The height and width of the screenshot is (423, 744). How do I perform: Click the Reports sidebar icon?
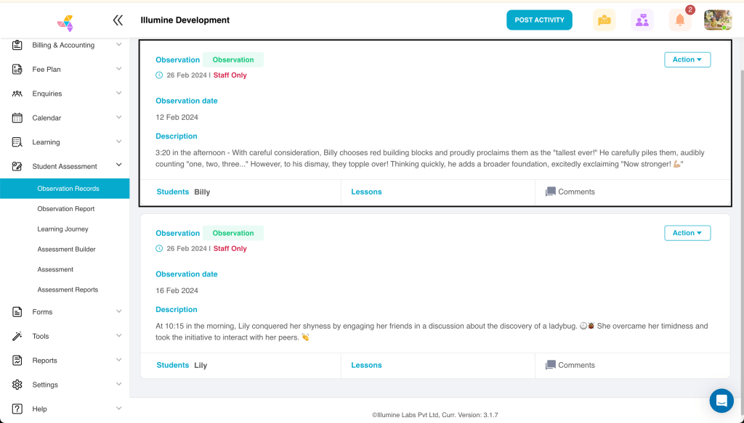[17, 360]
